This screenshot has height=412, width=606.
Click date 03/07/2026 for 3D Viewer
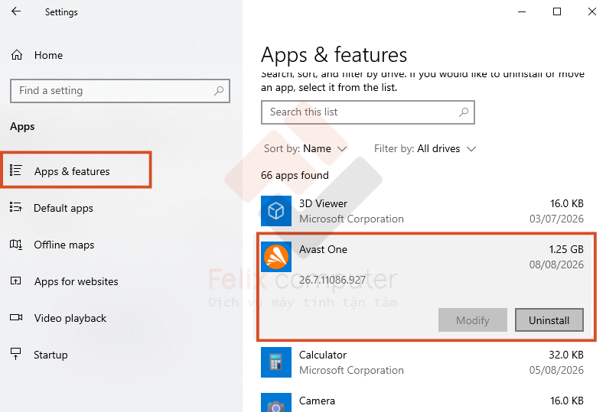pyautogui.click(x=556, y=219)
